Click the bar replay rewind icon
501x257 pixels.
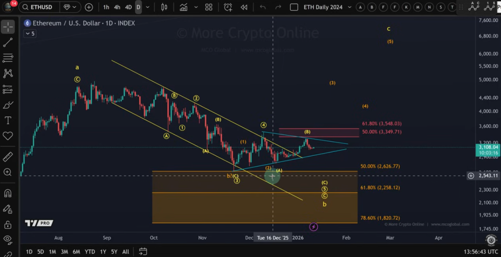point(244,7)
